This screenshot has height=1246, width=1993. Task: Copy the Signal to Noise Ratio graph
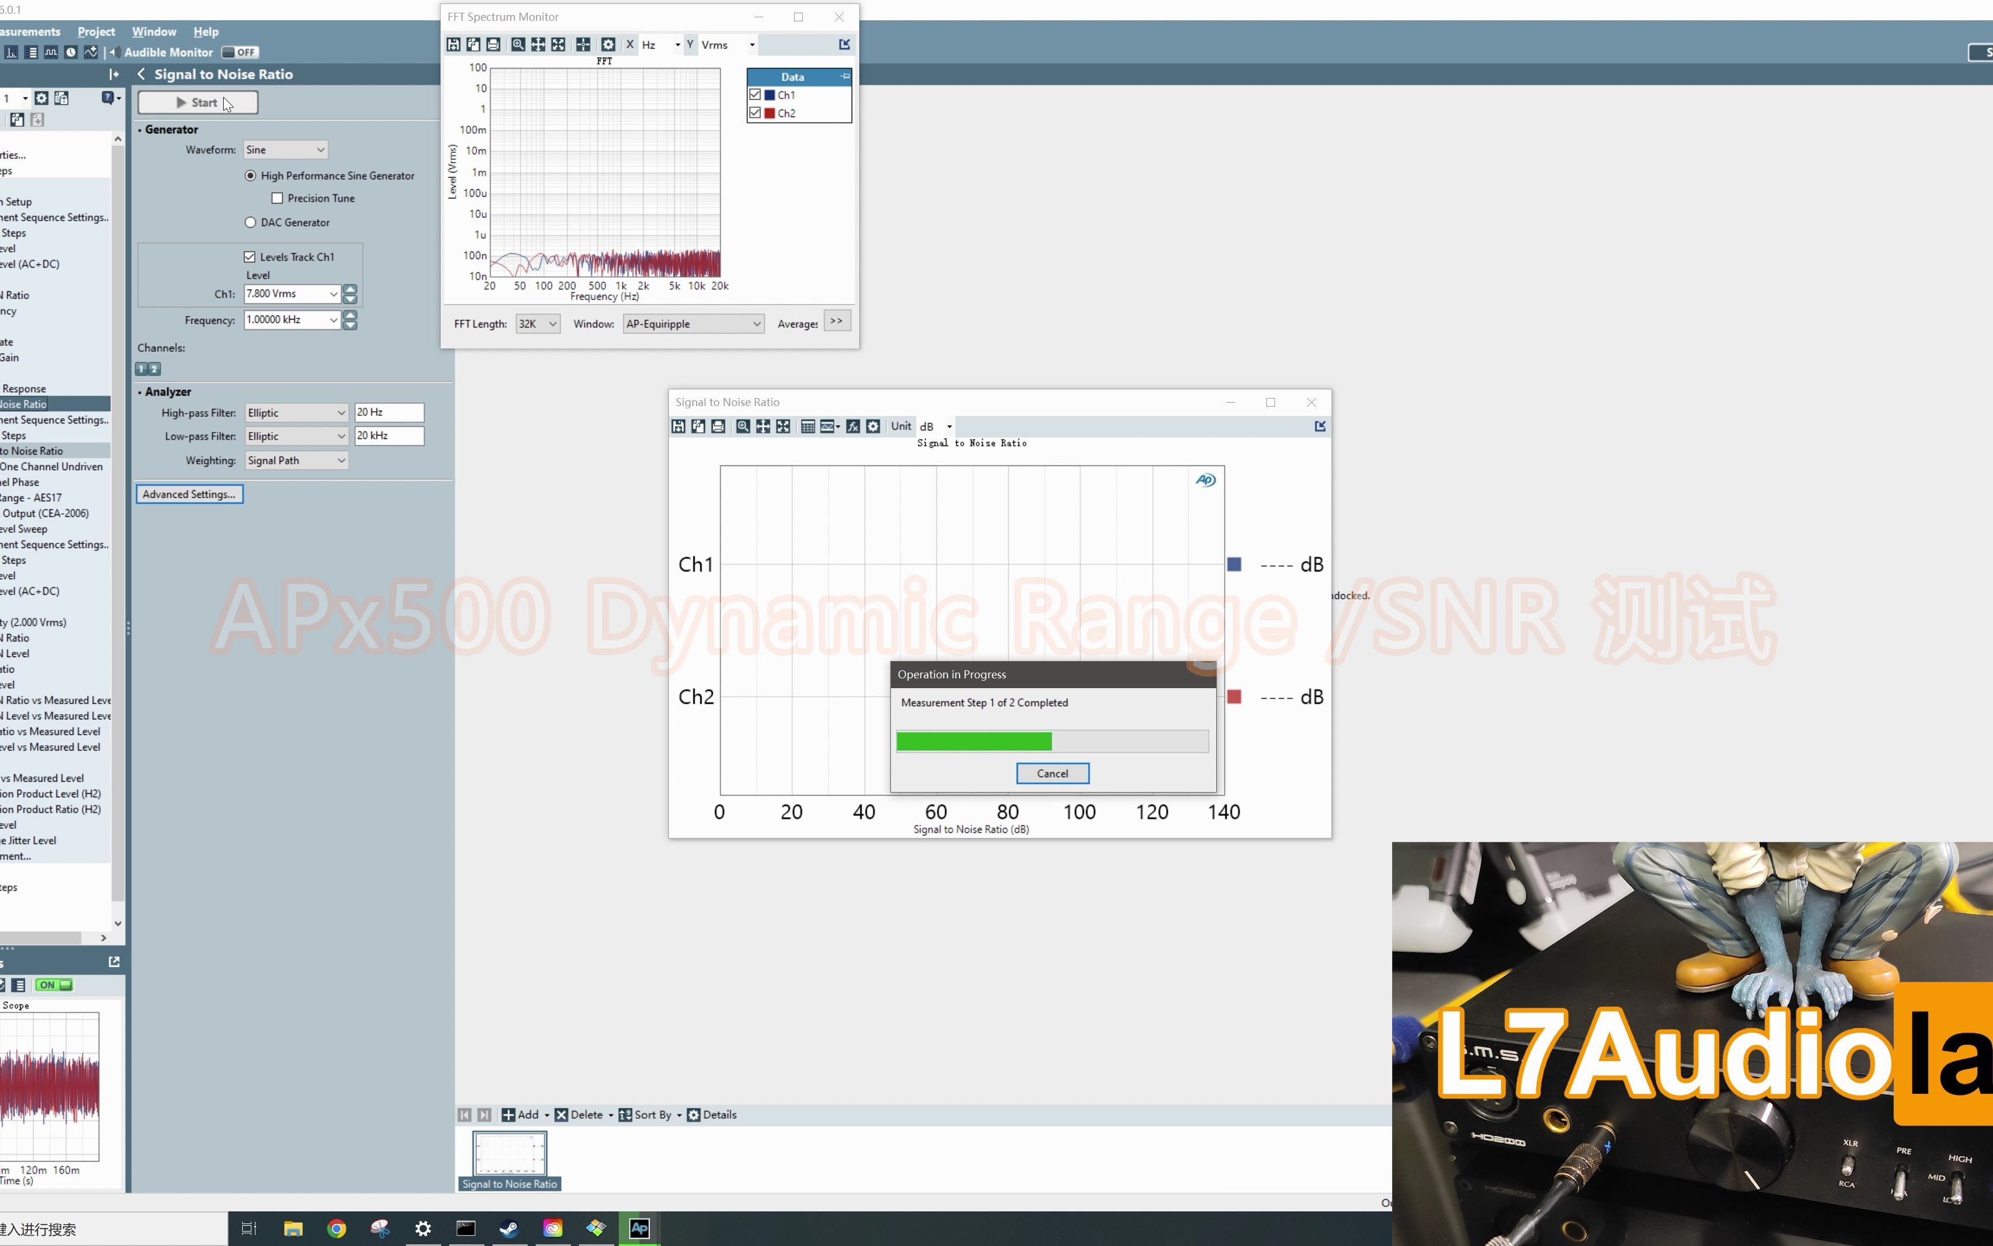pos(698,426)
